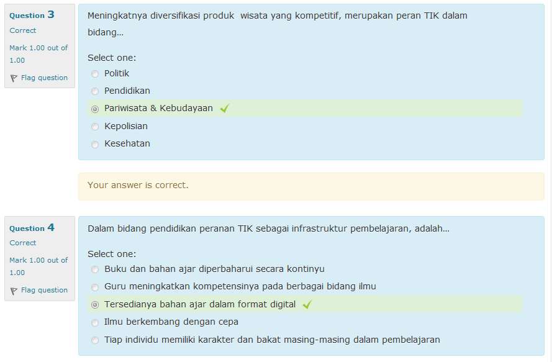
Task: Select Pariwisata & Kebudayaan radio option
Action: tap(95, 109)
